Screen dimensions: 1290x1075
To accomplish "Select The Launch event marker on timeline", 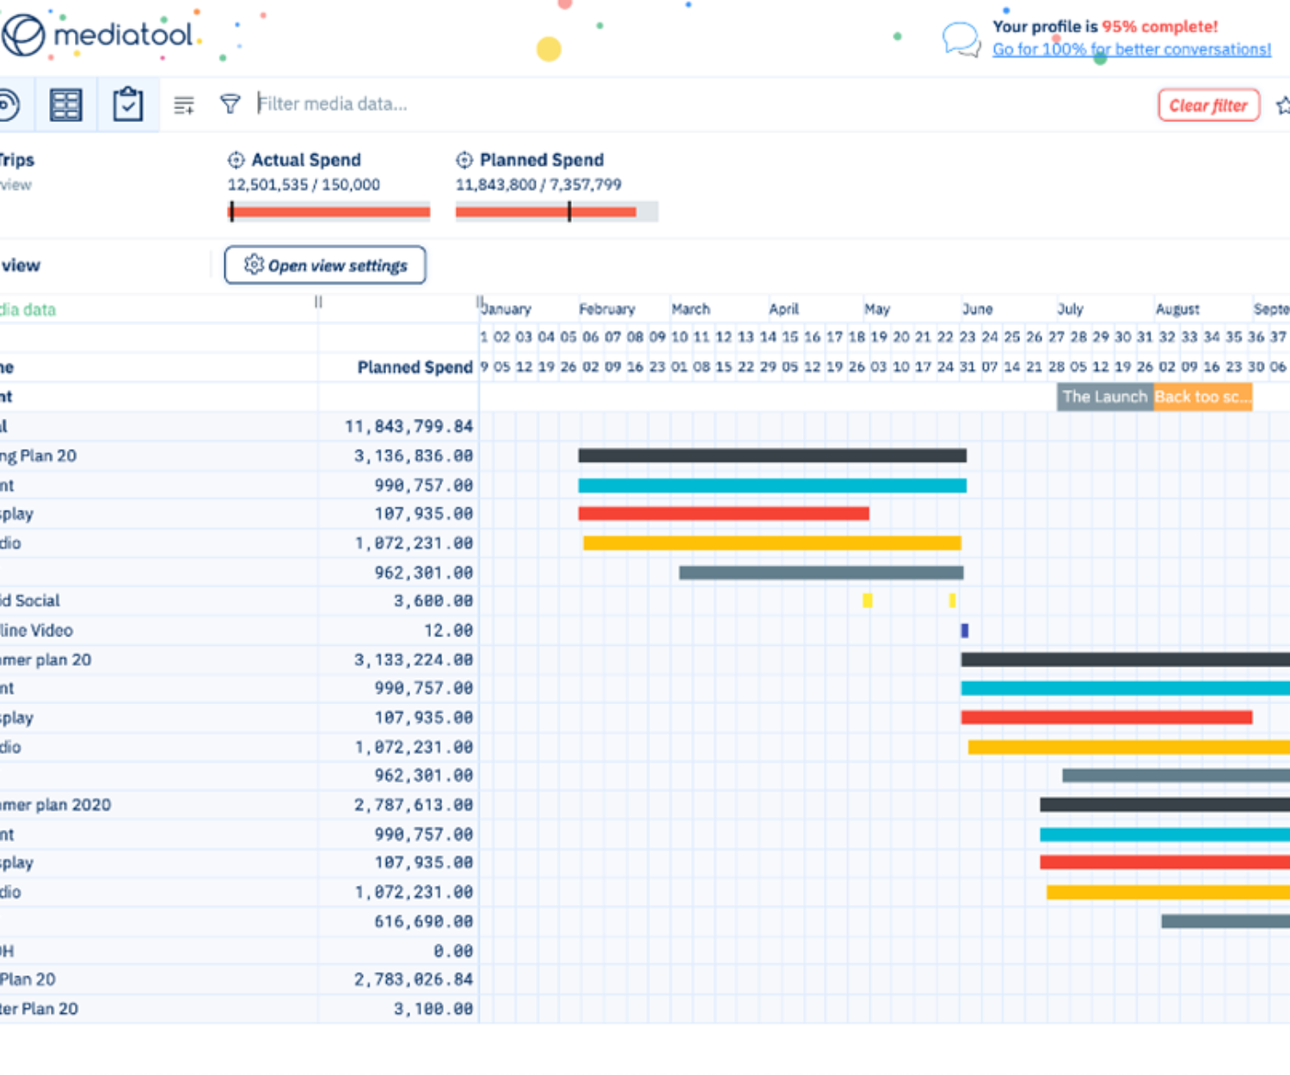I will 1104,396.
